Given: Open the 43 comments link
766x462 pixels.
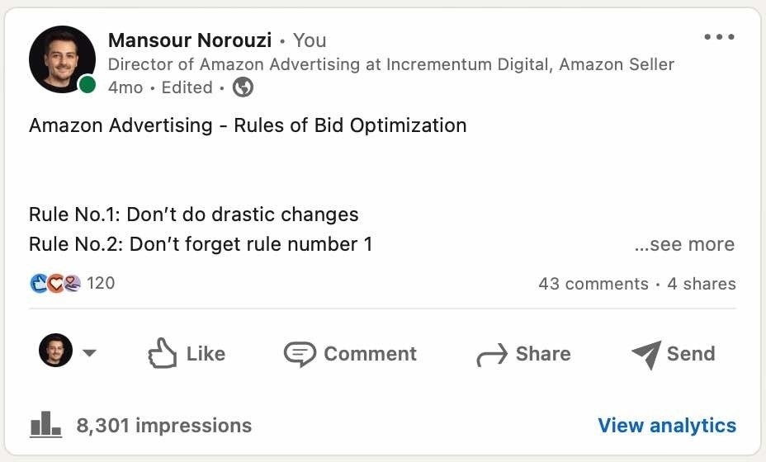Looking at the screenshot, I should pos(593,284).
